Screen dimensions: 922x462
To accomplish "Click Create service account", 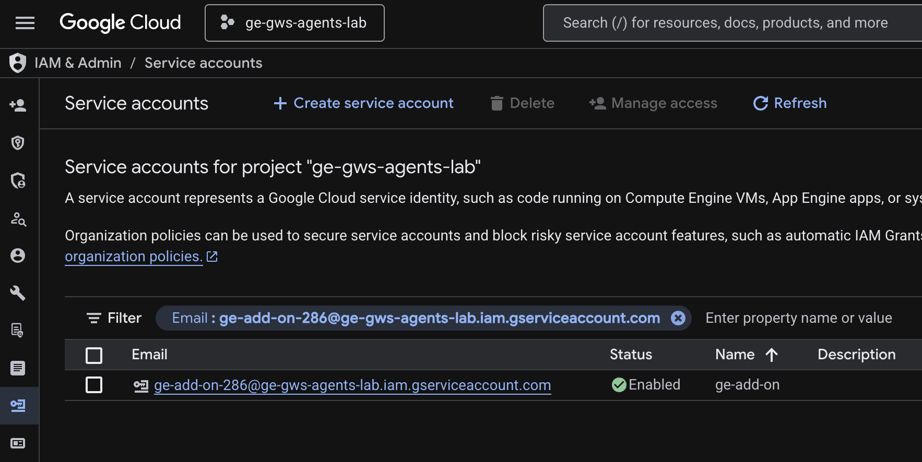I will [364, 103].
